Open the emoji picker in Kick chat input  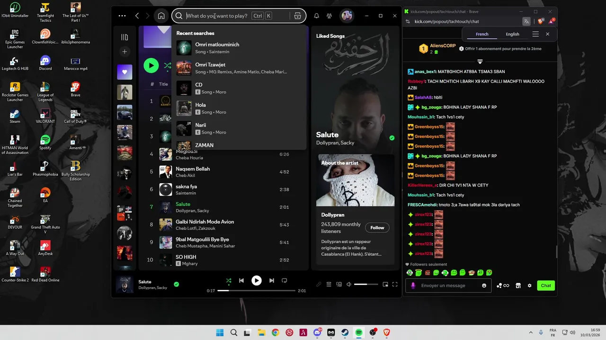point(484,285)
